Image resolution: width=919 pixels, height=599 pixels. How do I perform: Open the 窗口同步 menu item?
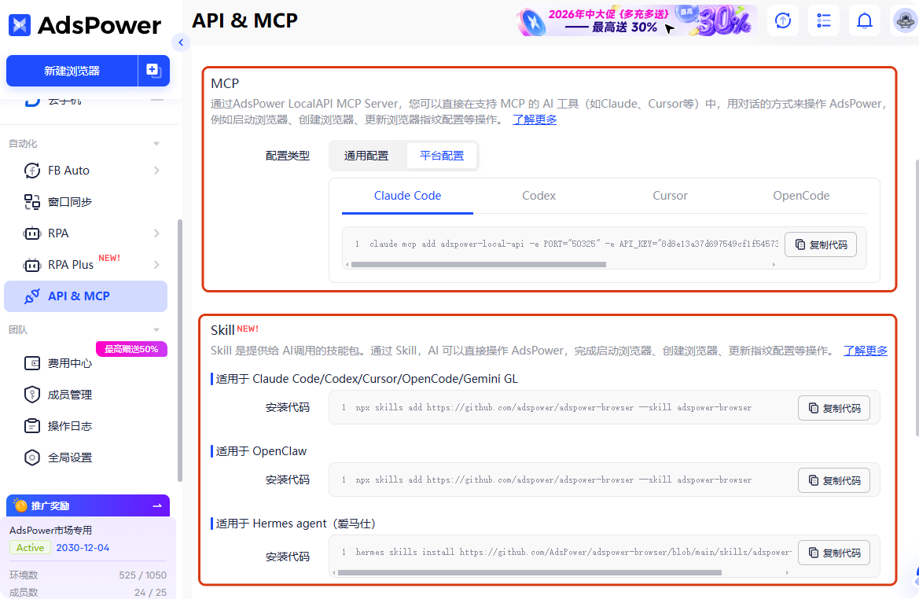pyautogui.click(x=86, y=202)
